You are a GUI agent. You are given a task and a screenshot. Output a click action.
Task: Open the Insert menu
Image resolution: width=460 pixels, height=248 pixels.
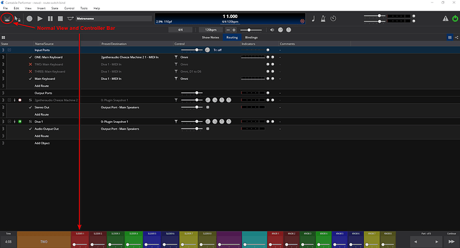[41, 8]
